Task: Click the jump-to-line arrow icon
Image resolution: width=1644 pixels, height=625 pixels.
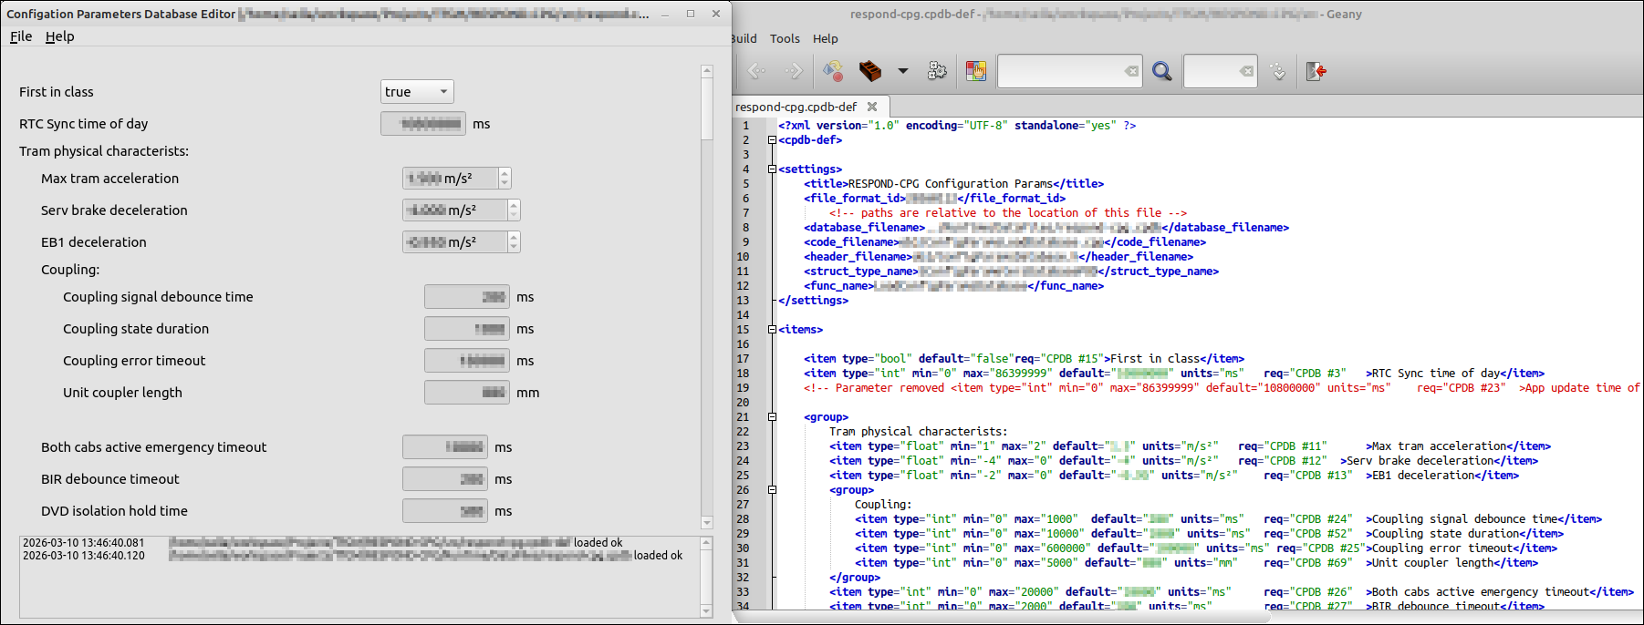Action: 1278,71
